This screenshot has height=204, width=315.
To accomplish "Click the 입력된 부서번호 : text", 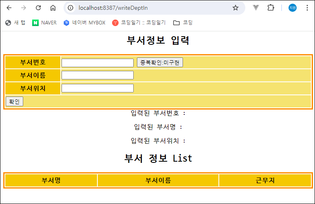I will (x=158, y=113).
